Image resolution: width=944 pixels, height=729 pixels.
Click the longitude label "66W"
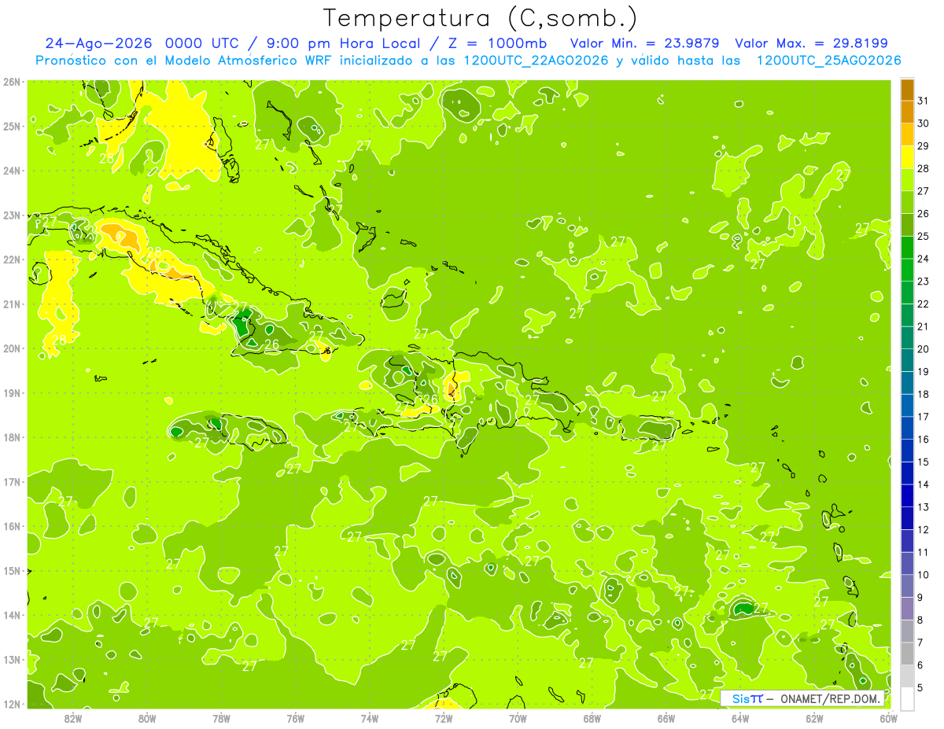[666, 718]
